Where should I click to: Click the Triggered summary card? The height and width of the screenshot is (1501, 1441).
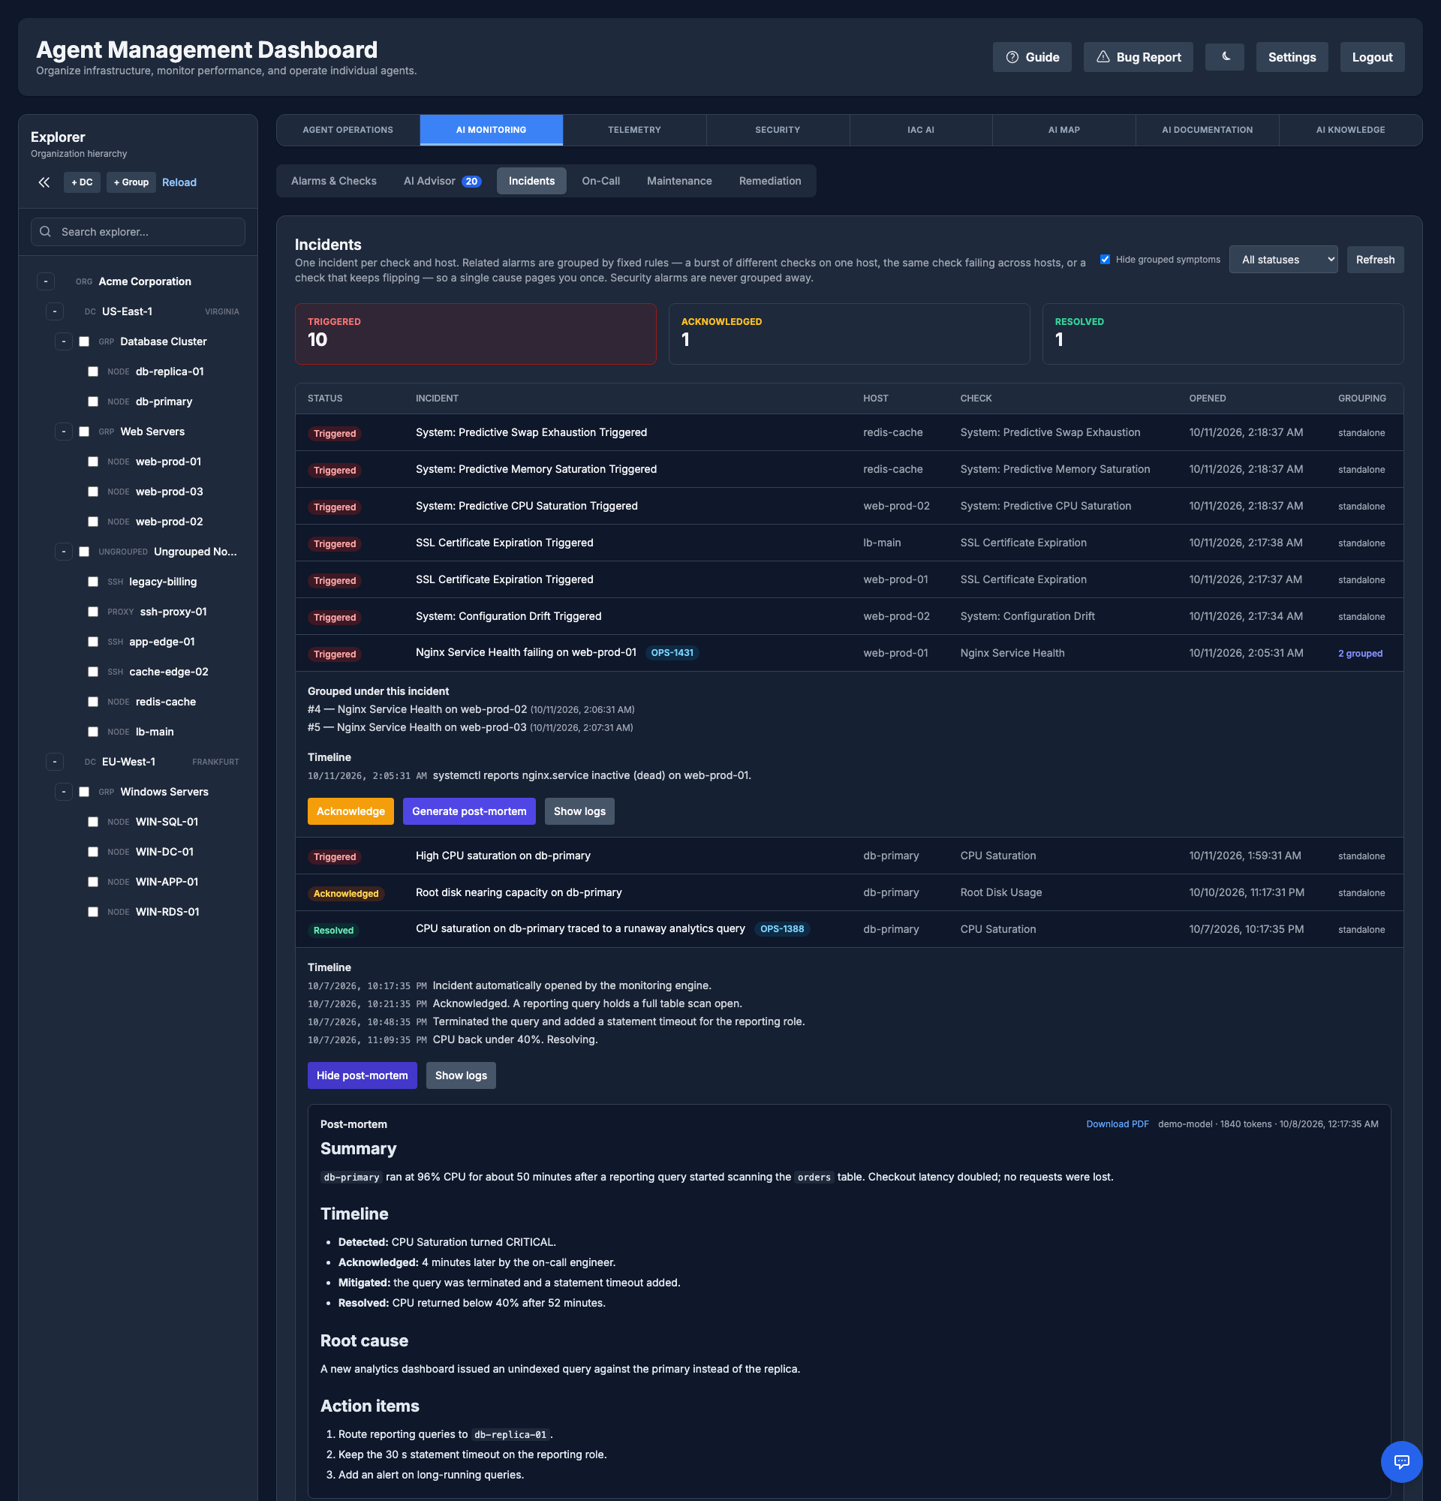(x=476, y=334)
